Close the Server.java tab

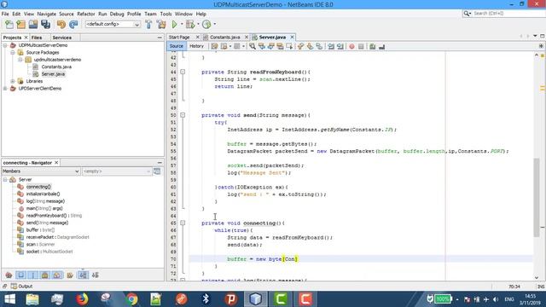pyautogui.click(x=292, y=38)
